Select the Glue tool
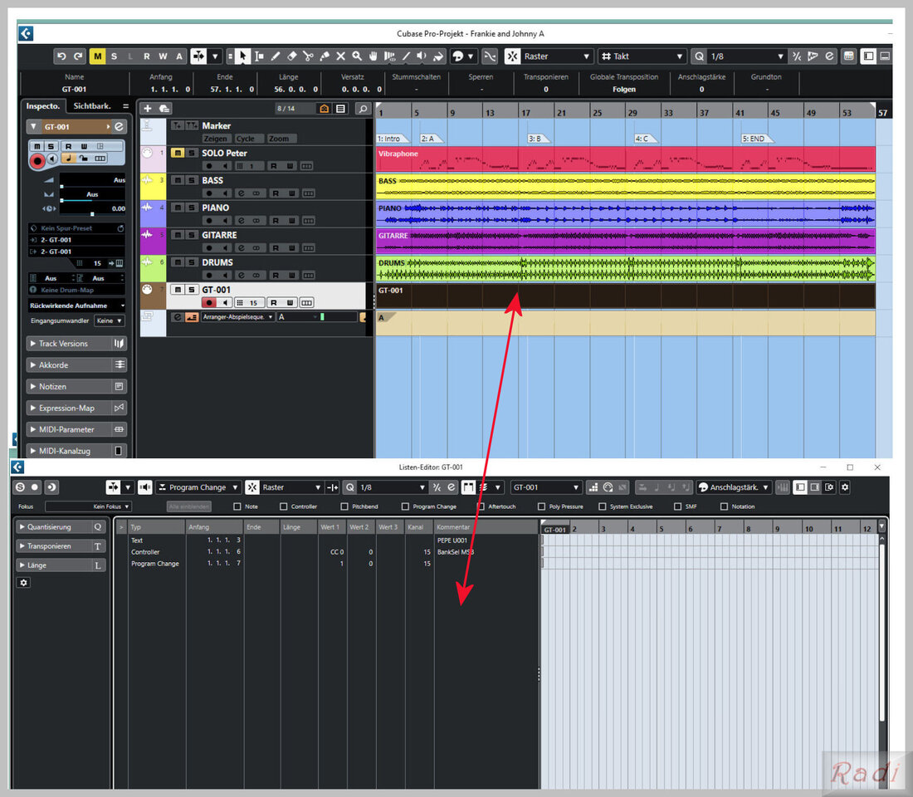 pos(325,56)
